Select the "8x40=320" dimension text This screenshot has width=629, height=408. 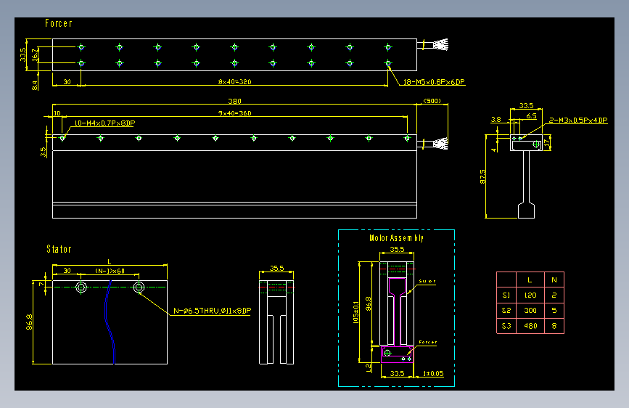(x=234, y=81)
